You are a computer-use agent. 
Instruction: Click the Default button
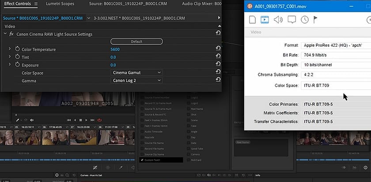click(136, 42)
